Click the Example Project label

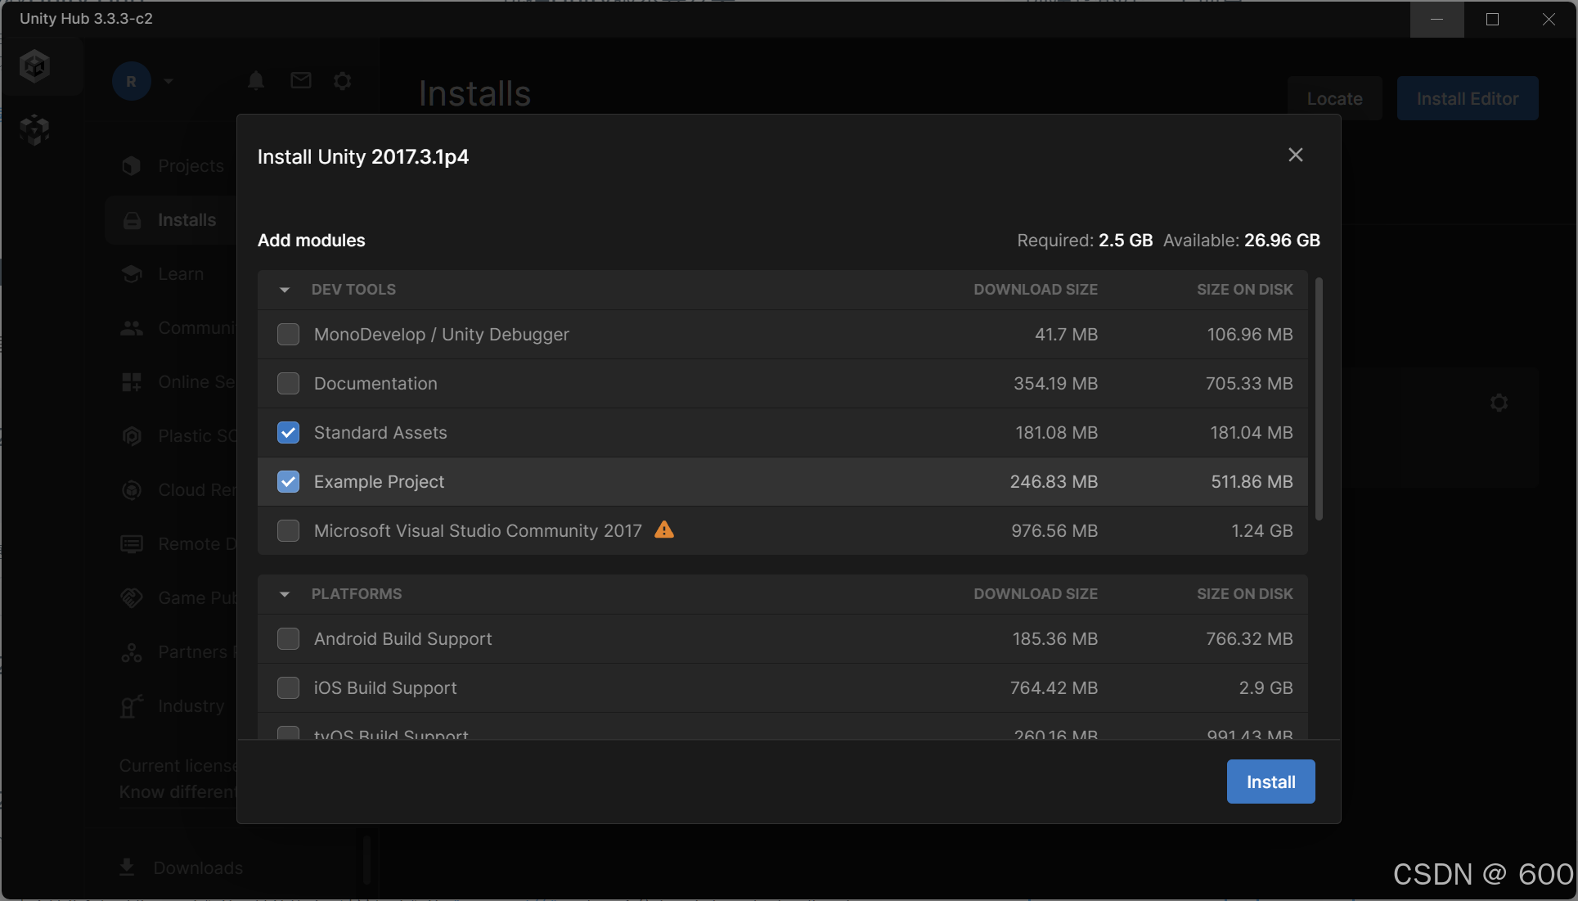click(379, 481)
